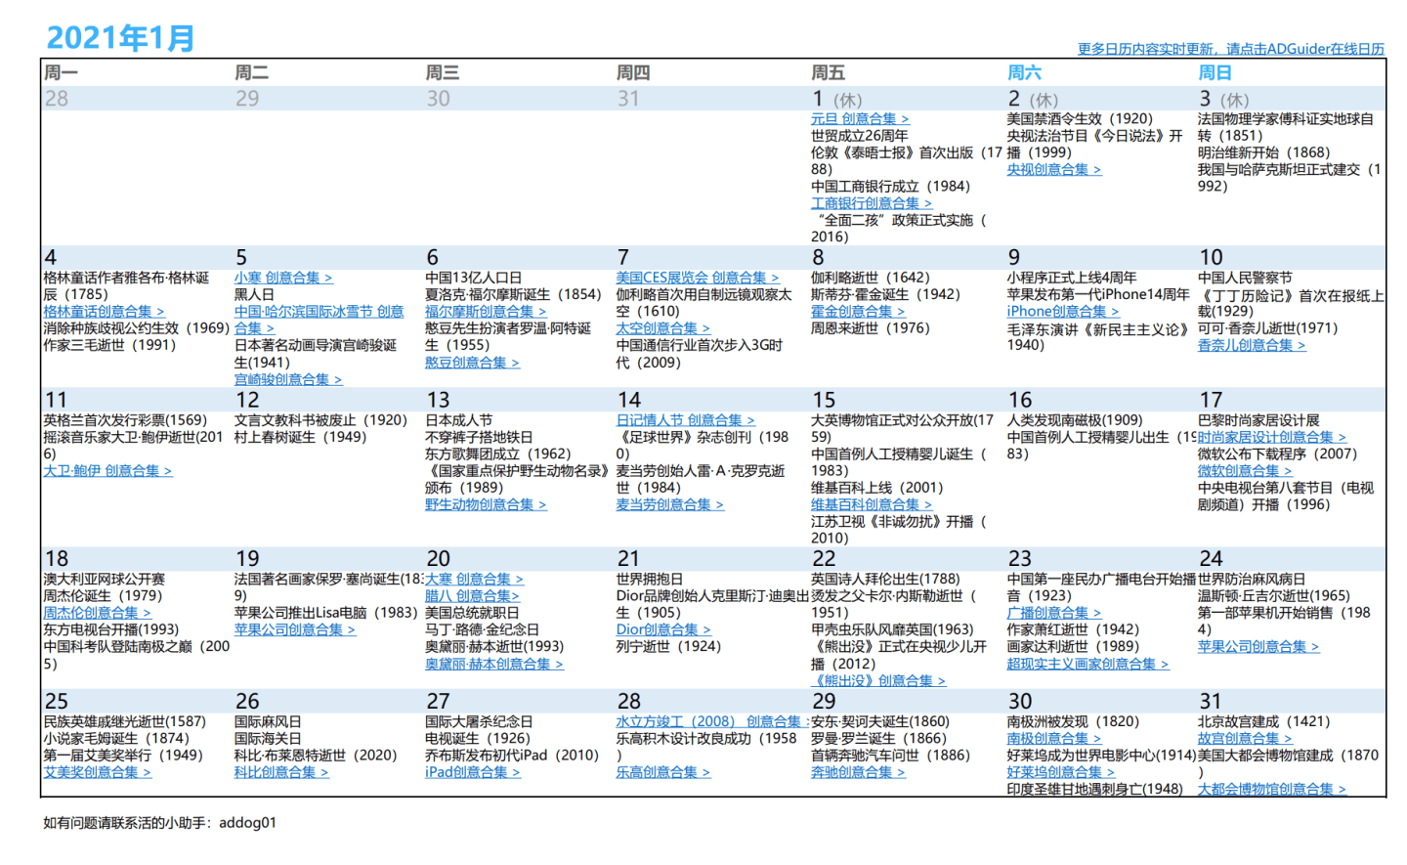Open the 大卫·鲍伊 创意合集 link
The width and height of the screenshot is (1407, 865).
pos(107,471)
